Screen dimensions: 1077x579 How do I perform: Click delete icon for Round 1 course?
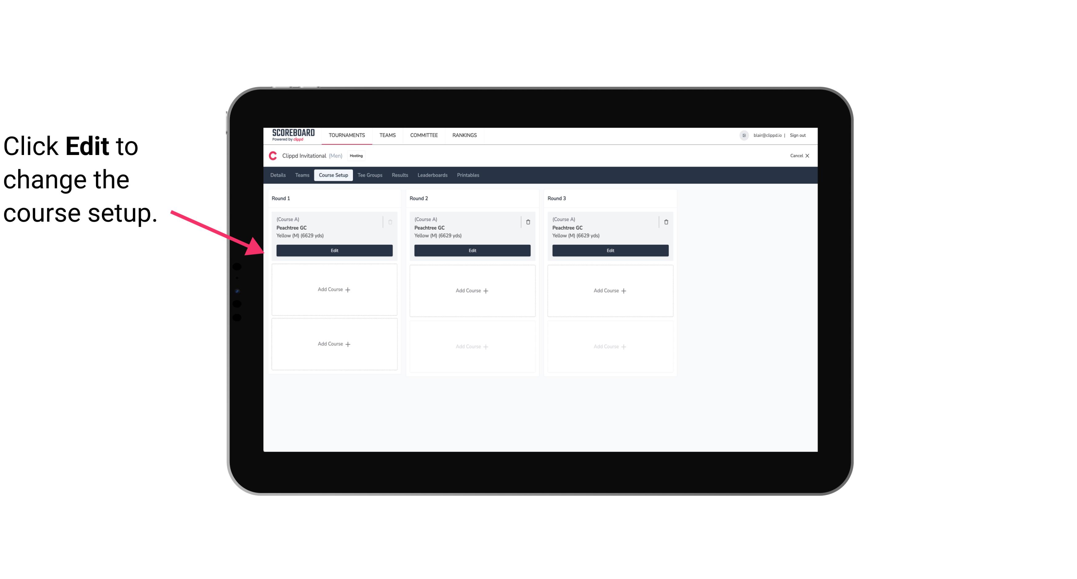tap(390, 222)
